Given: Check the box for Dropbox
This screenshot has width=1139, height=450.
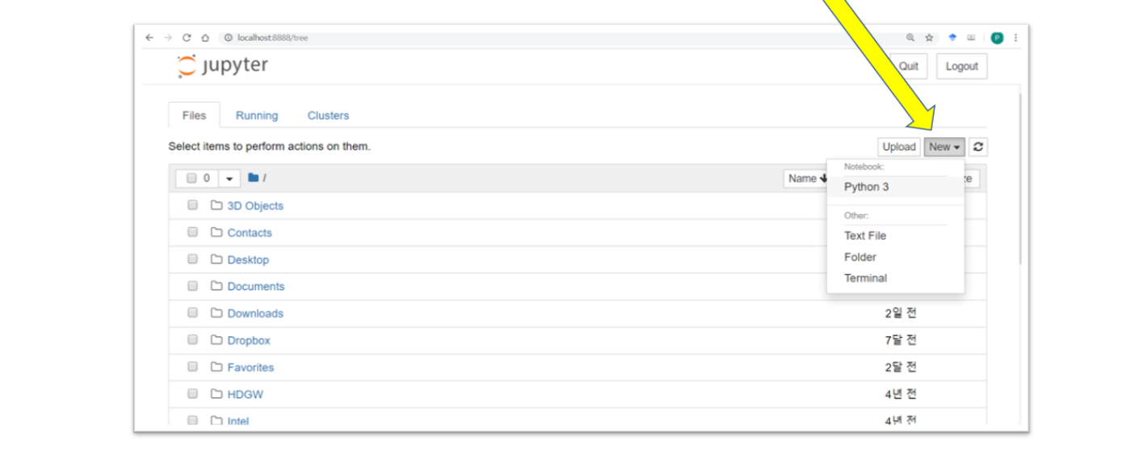Looking at the screenshot, I should pyautogui.click(x=192, y=340).
